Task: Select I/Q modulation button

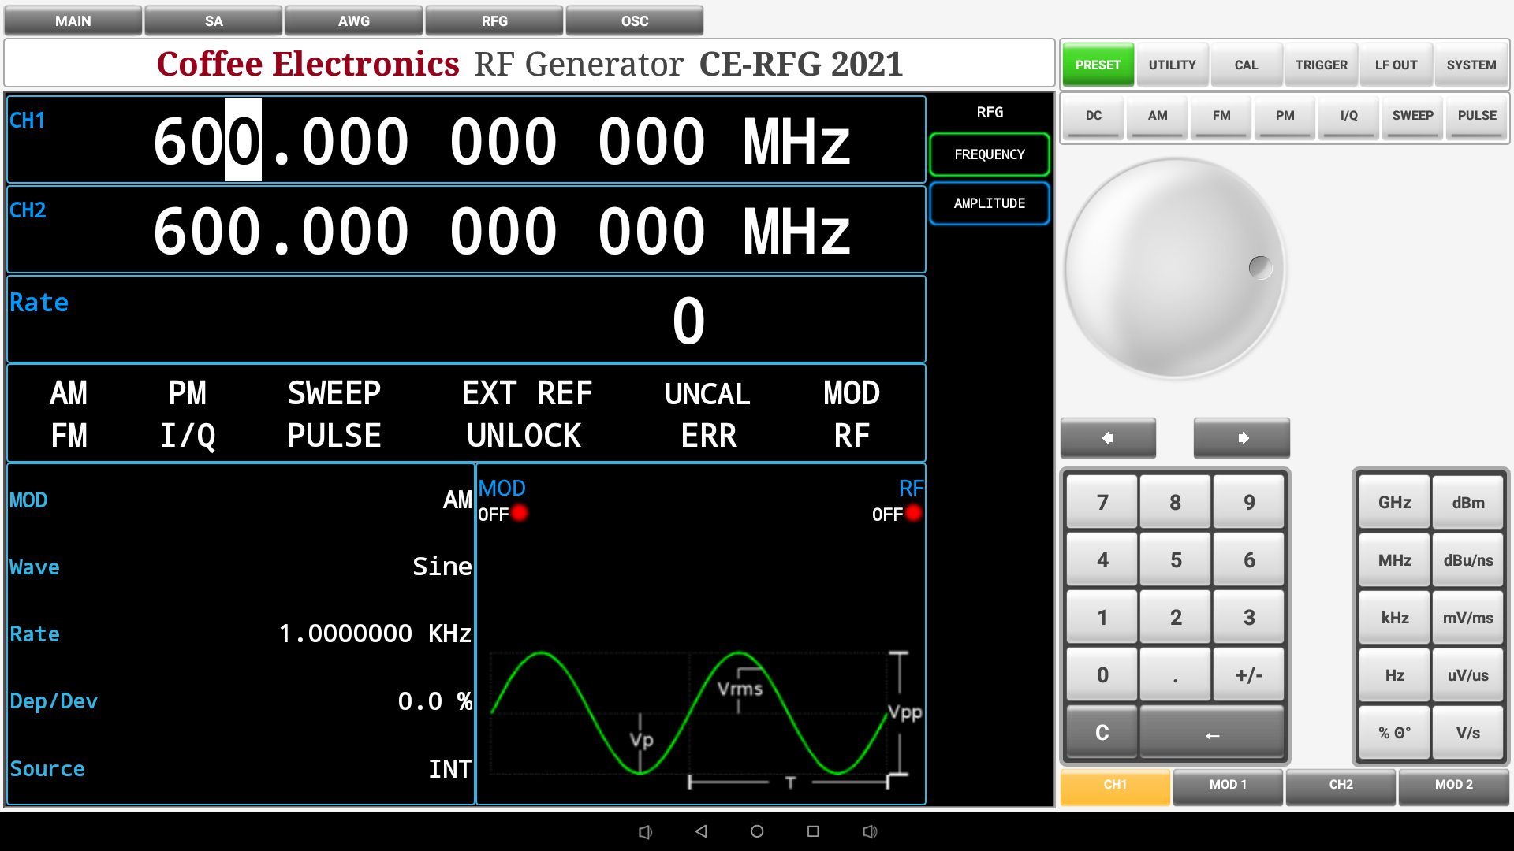Action: tap(1349, 117)
